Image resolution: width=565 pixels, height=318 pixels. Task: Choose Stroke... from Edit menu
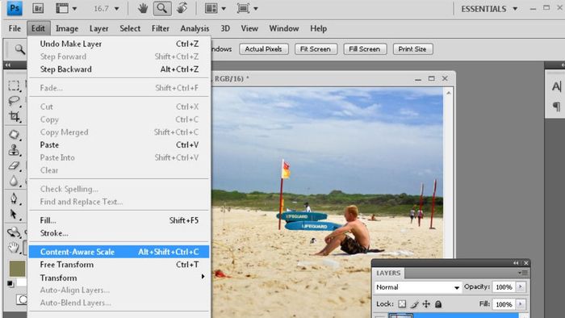pyautogui.click(x=119, y=233)
